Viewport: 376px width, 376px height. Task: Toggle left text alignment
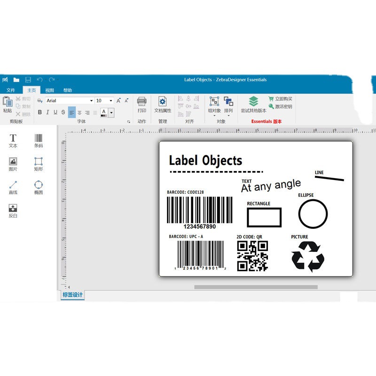(x=72, y=112)
